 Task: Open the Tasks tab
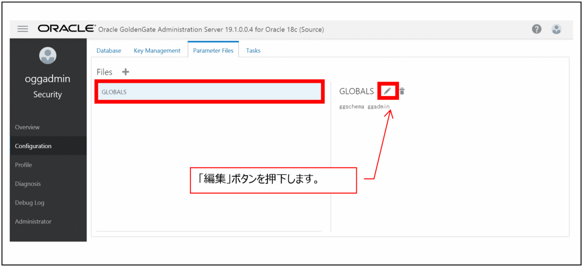click(x=253, y=51)
